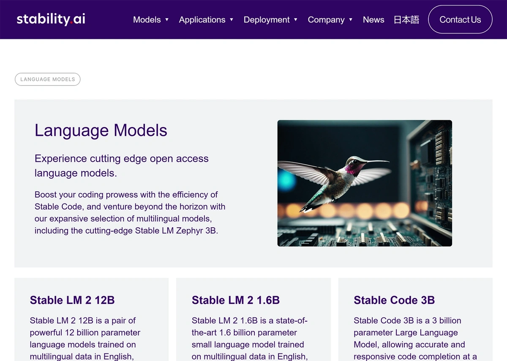The height and width of the screenshot is (361, 507).
Task: Click the Stable LM 2 12B description text
Action: click(x=85, y=338)
